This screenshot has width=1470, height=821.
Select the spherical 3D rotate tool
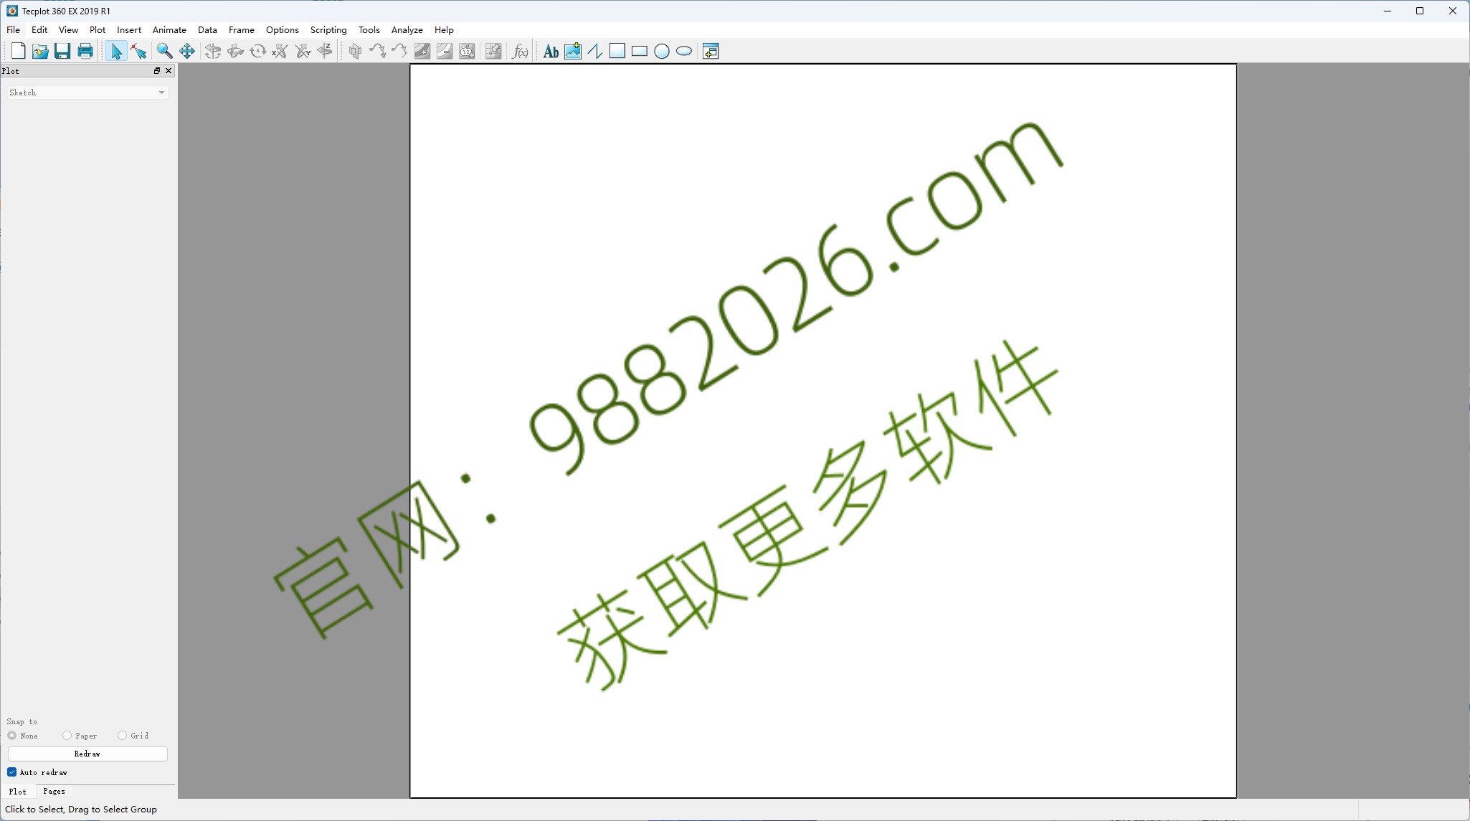pos(213,51)
